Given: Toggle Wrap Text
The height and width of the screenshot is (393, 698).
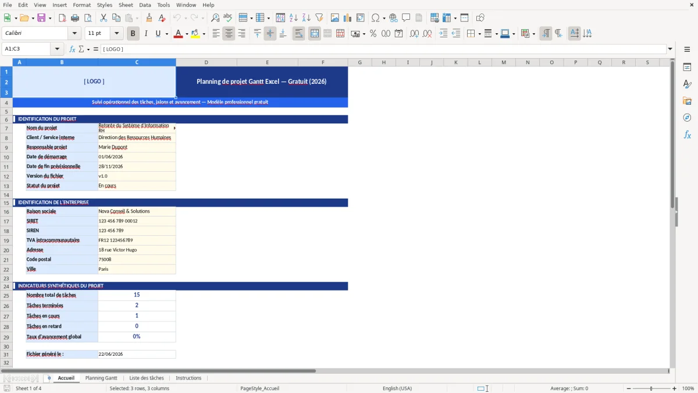Looking at the screenshot, I should (x=298, y=34).
